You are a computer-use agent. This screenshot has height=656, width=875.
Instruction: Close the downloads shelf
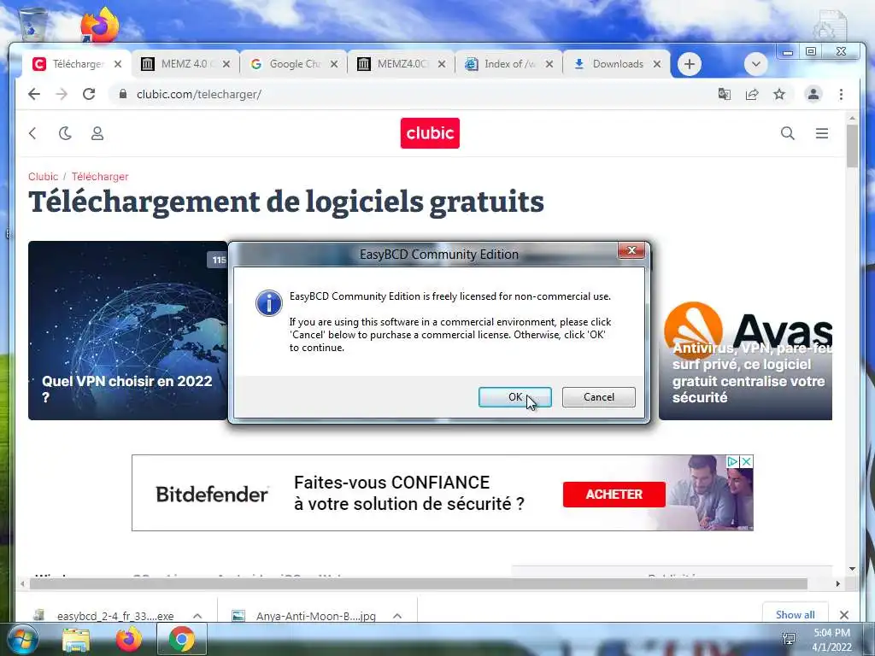pos(843,615)
